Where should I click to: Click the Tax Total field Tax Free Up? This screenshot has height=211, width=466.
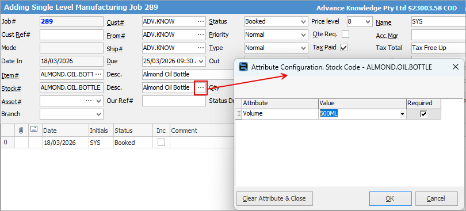[x=438, y=48]
